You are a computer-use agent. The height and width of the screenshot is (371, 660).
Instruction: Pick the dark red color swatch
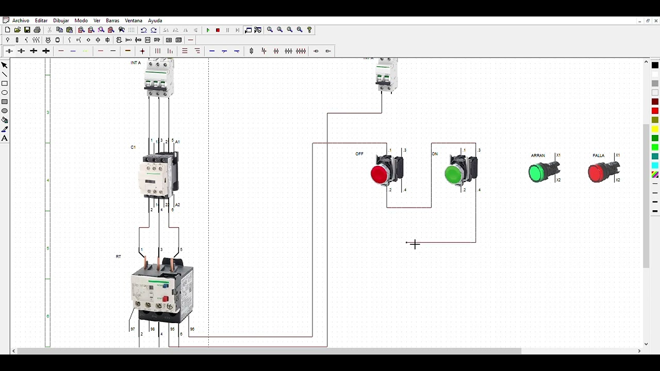click(655, 102)
